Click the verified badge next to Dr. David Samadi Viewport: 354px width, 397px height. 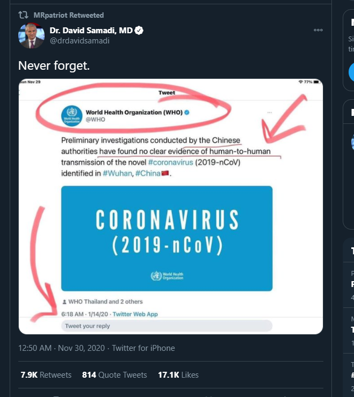pos(139,31)
